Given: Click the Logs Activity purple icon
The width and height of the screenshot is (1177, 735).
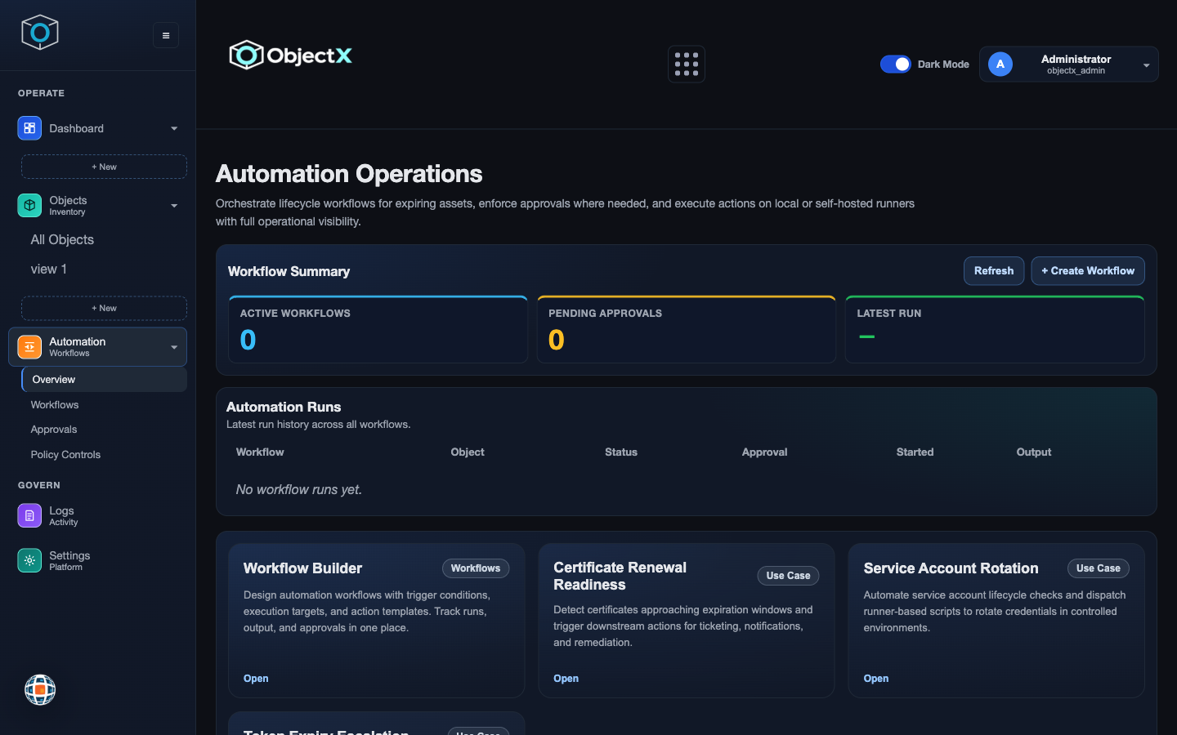Looking at the screenshot, I should tap(29, 515).
